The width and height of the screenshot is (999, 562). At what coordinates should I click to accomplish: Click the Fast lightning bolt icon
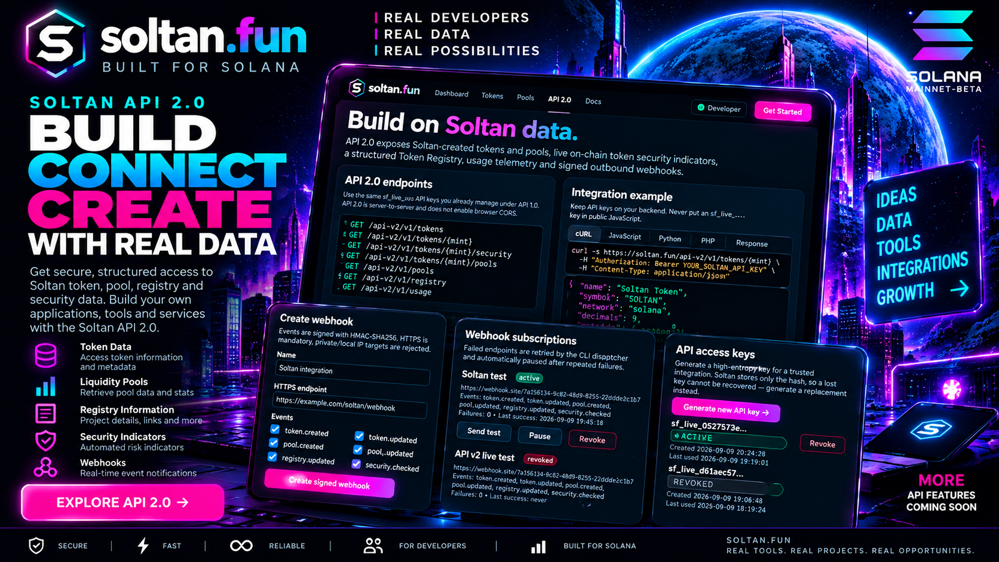(143, 545)
